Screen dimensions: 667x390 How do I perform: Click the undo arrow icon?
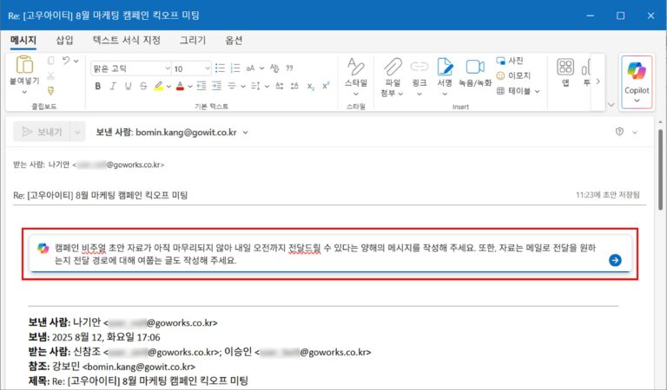coord(66,61)
